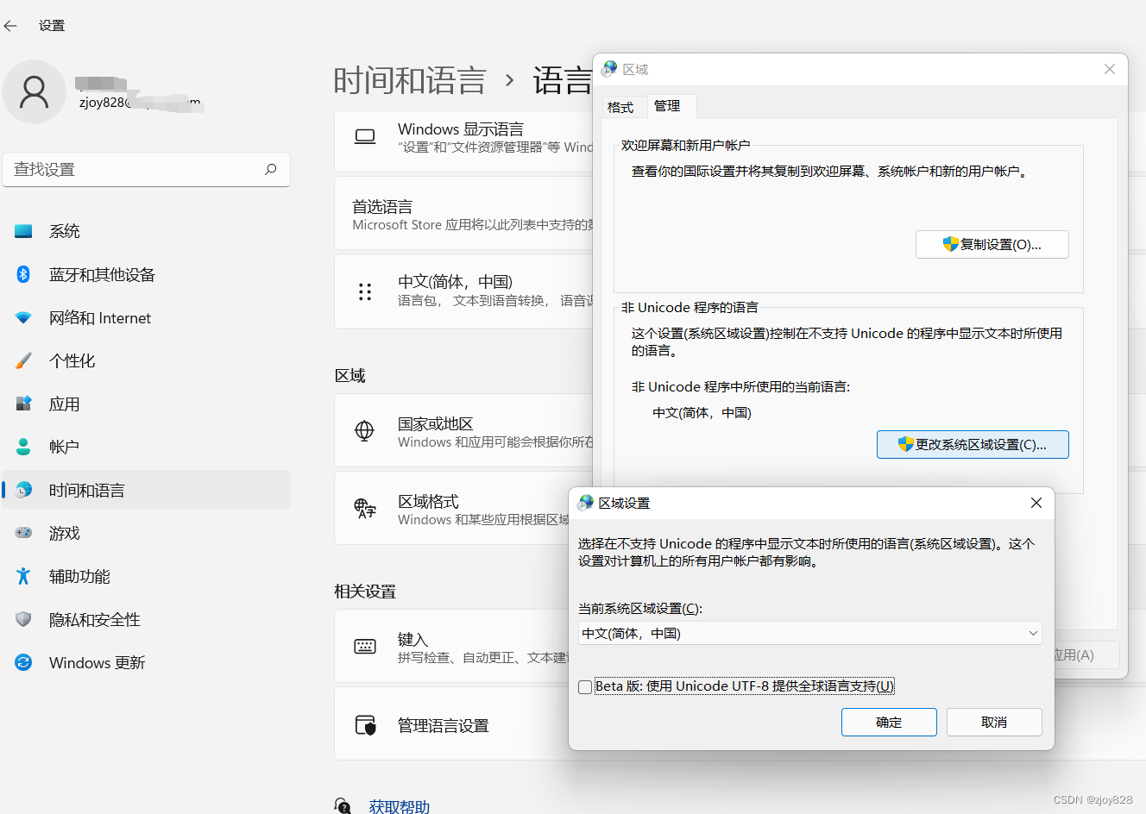Close the 区域设置 dialog
The image size is (1146, 814).
click(x=1036, y=503)
